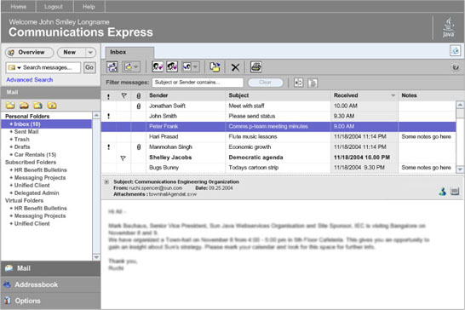The image size is (465, 310).
Task: Click the Reply toolbar icon
Action: [158, 66]
